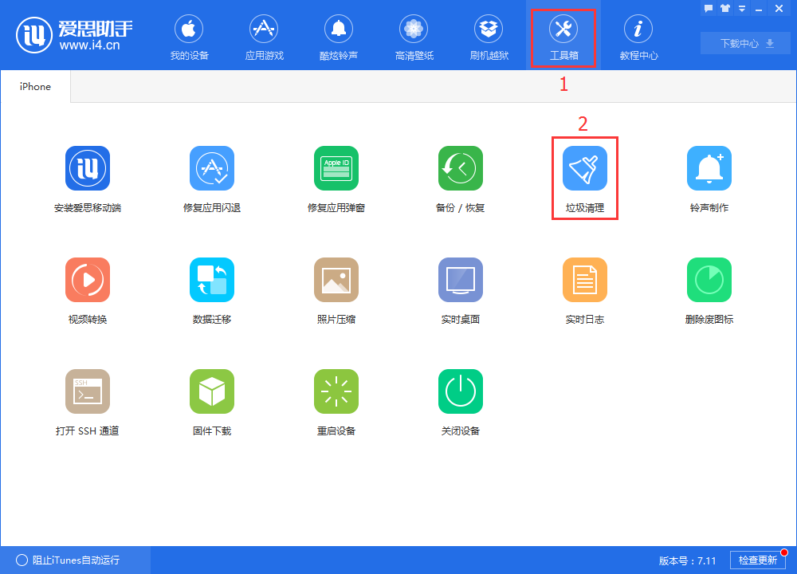This screenshot has height=574, width=797.
Task: Click the feedback chat icon in title bar
Action: pos(709,8)
